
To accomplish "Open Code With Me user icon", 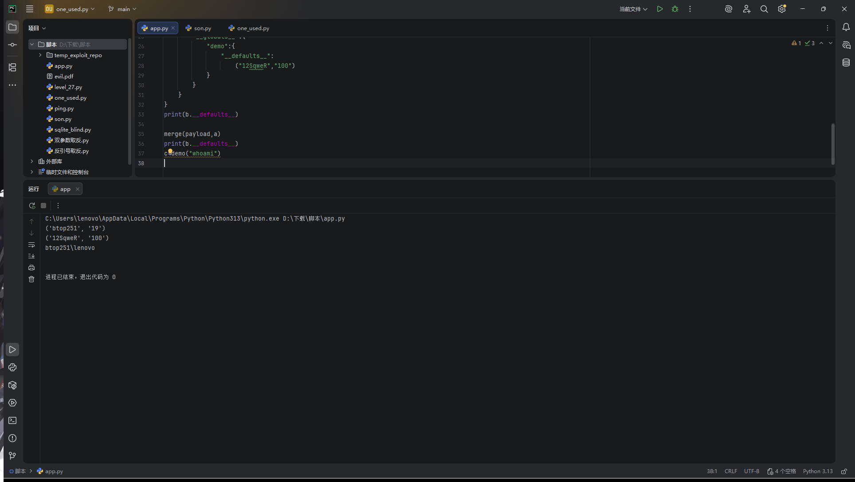I will pos(746,9).
